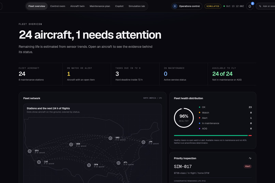Click the Fleet health distribution title
The width and height of the screenshot is (275, 183).
pyautogui.click(x=188, y=98)
